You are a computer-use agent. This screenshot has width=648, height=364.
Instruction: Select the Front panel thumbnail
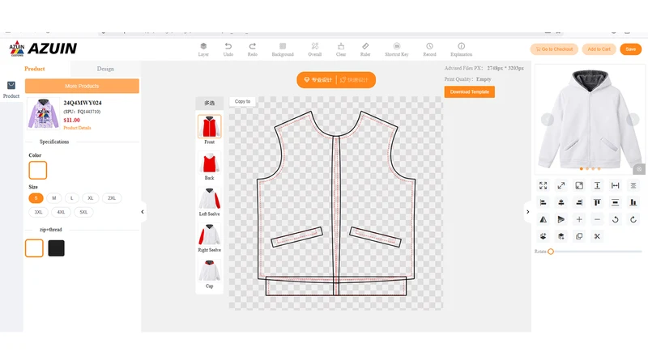tap(210, 126)
